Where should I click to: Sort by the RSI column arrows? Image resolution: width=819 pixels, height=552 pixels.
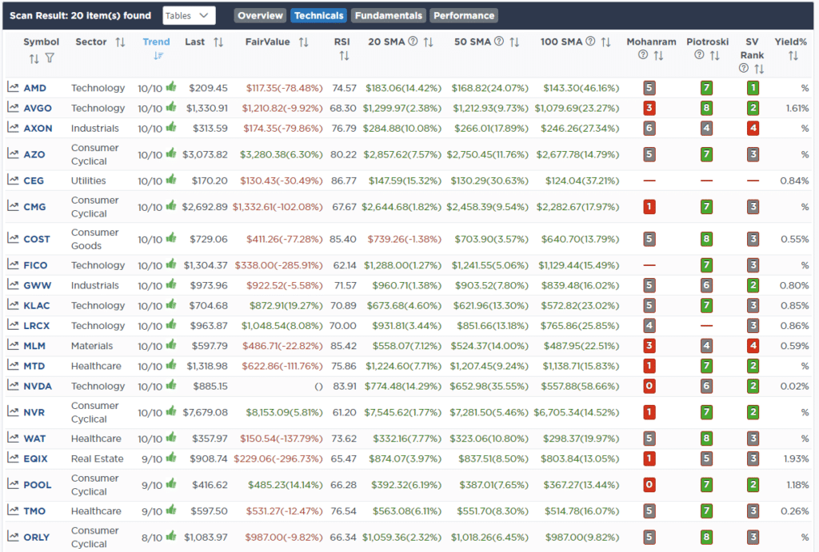point(344,55)
